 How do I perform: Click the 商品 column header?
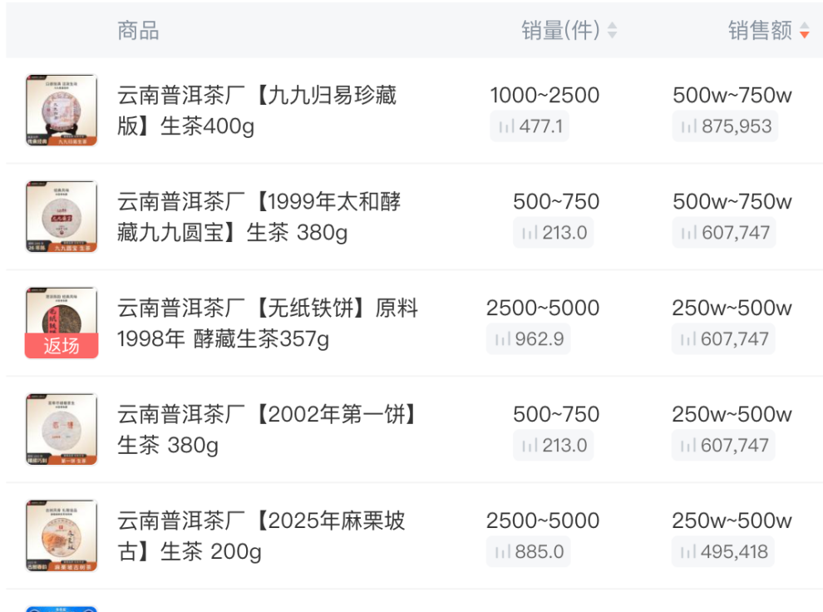tap(138, 31)
